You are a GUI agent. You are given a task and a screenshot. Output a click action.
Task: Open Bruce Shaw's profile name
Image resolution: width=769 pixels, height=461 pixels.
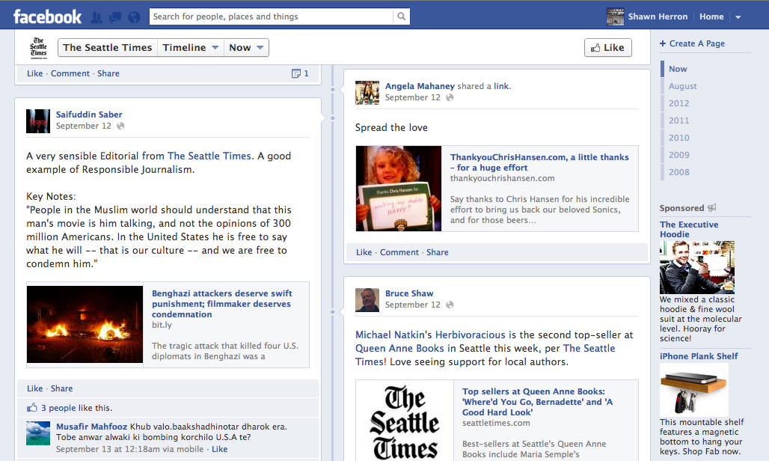(409, 293)
